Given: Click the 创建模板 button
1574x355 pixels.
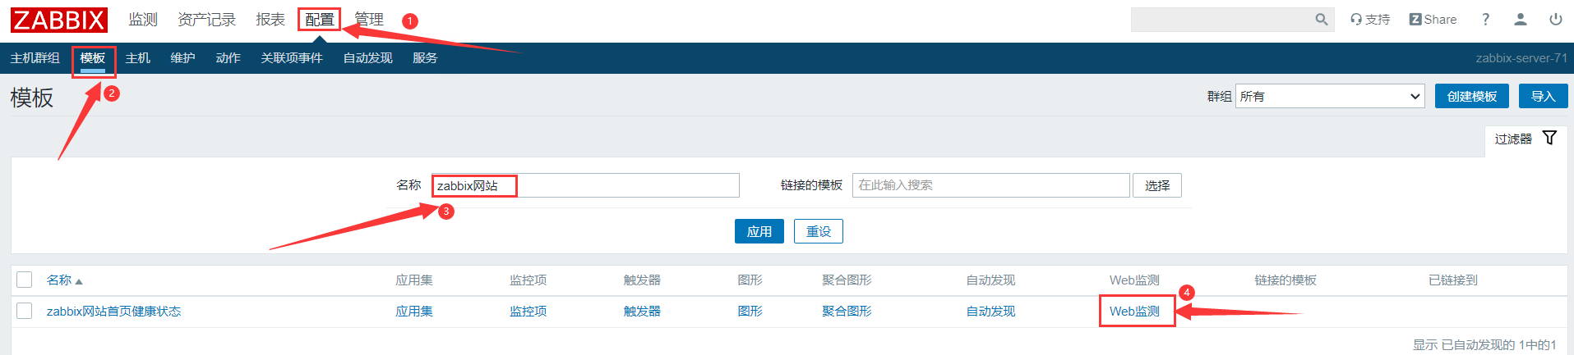Looking at the screenshot, I should click(1471, 96).
